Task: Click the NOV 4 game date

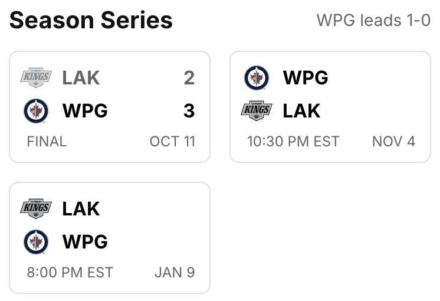Action: pyautogui.click(x=393, y=142)
